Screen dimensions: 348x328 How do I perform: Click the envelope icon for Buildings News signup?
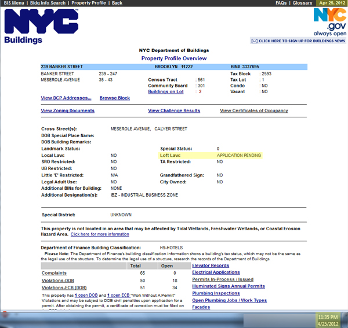[x=254, y=41]
